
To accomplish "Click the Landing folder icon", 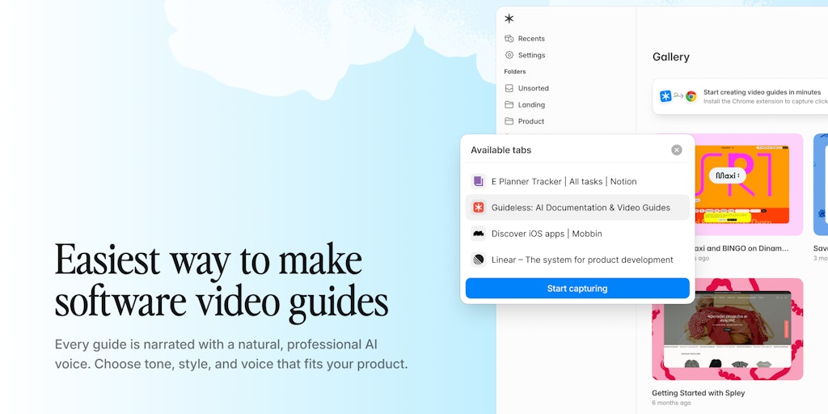I will click(509, 104).
